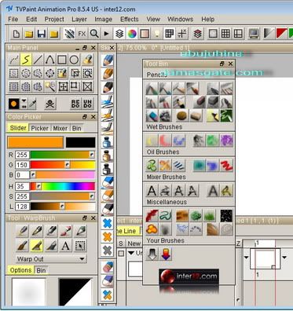
Task: Click the light bulb light table icon
Action: pos(157,34)
